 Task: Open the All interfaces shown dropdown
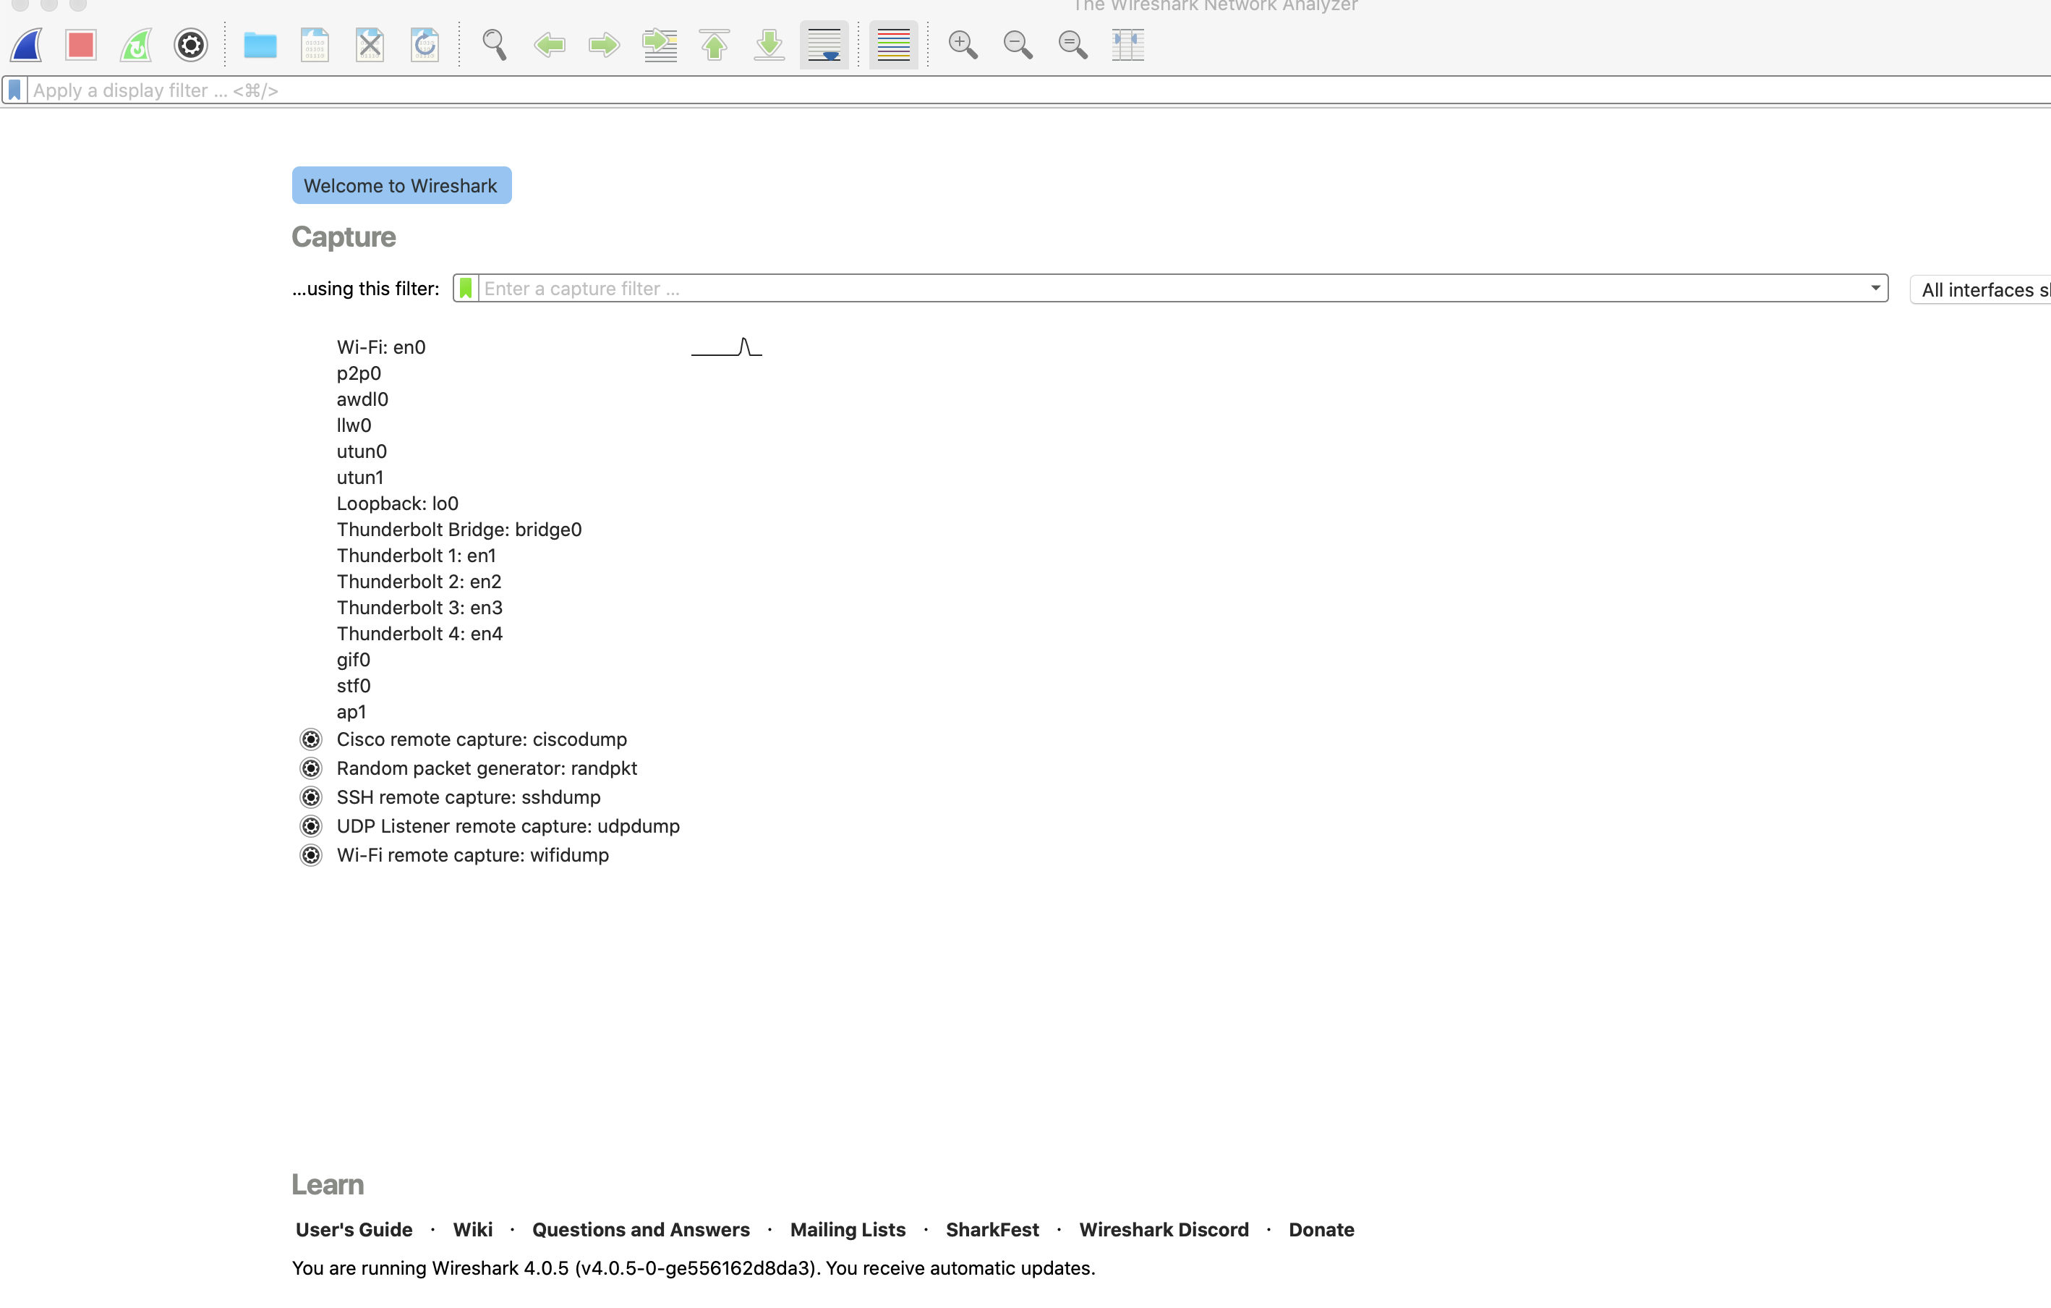(x=1980, y=289)
